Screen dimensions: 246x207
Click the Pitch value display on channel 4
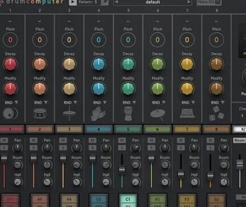[99, 40]
